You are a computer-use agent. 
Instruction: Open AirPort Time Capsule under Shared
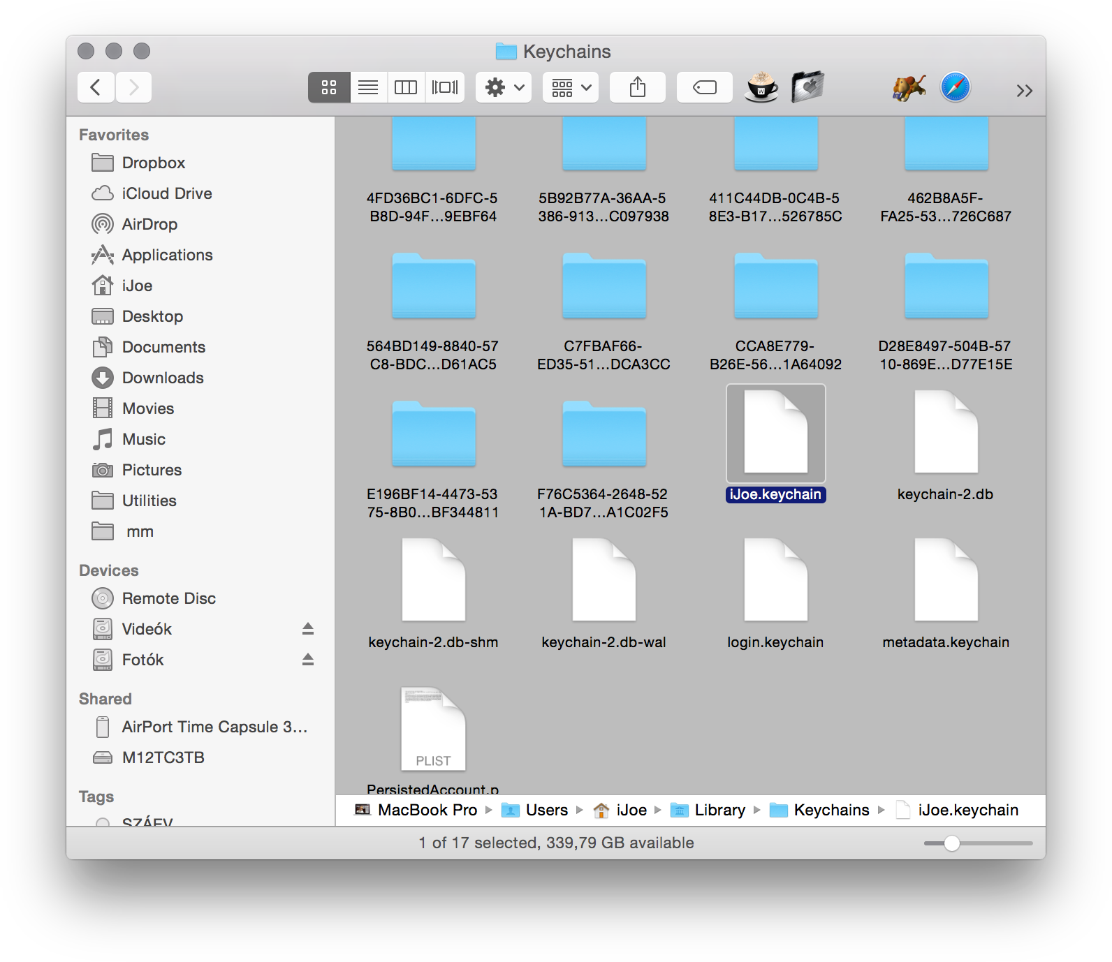tap(200, 727)
